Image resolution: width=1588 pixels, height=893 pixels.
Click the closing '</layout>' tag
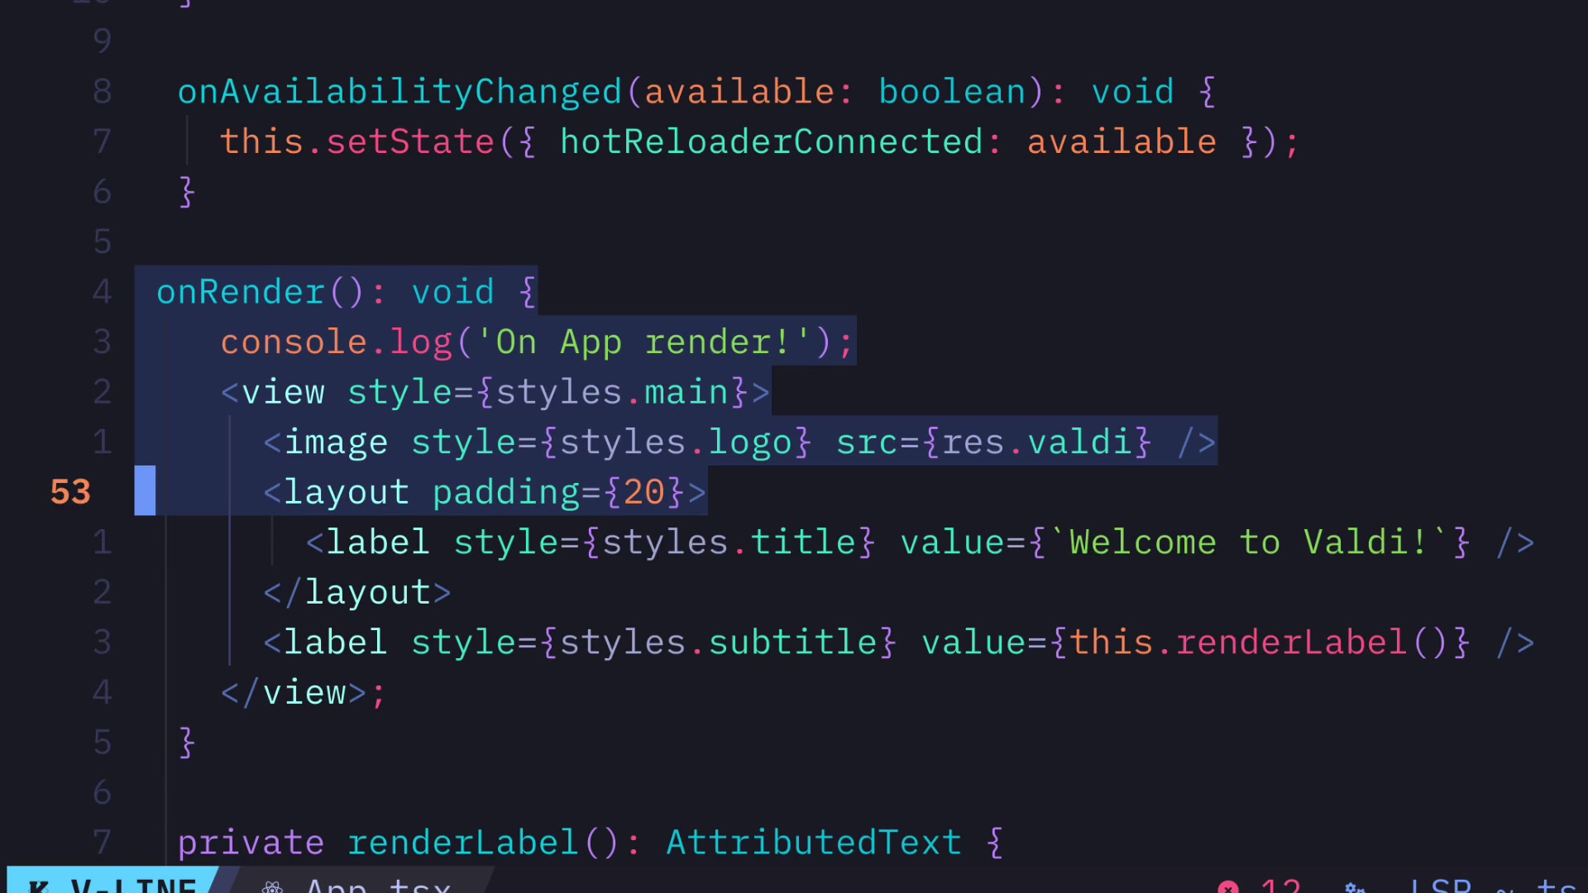point(357,593)
